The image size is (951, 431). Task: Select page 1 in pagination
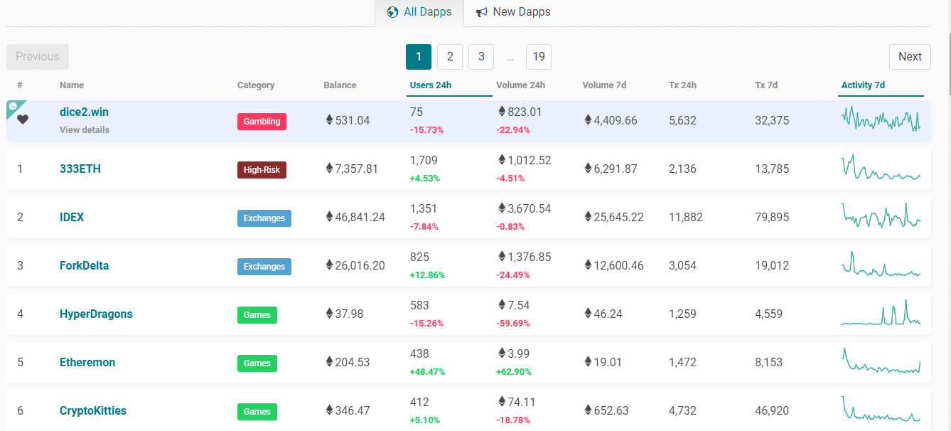419,57
